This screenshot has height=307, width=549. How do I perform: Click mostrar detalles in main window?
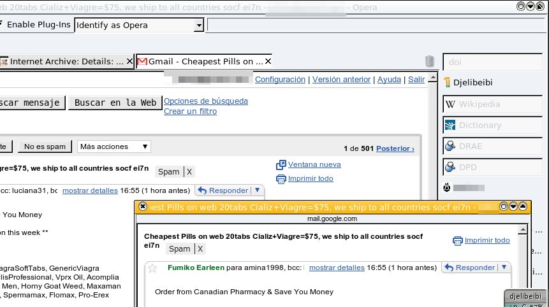[x=90, y=190]
